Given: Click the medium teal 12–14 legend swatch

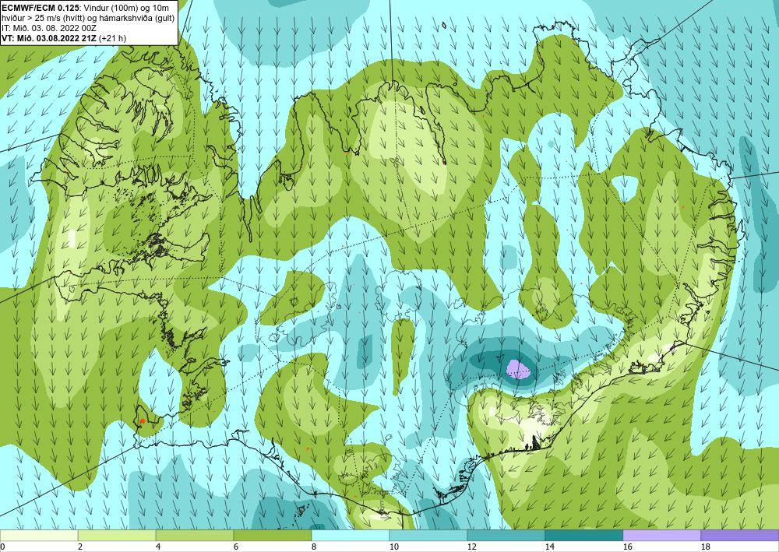Looking at the screenshot, I should coord(506,536).
